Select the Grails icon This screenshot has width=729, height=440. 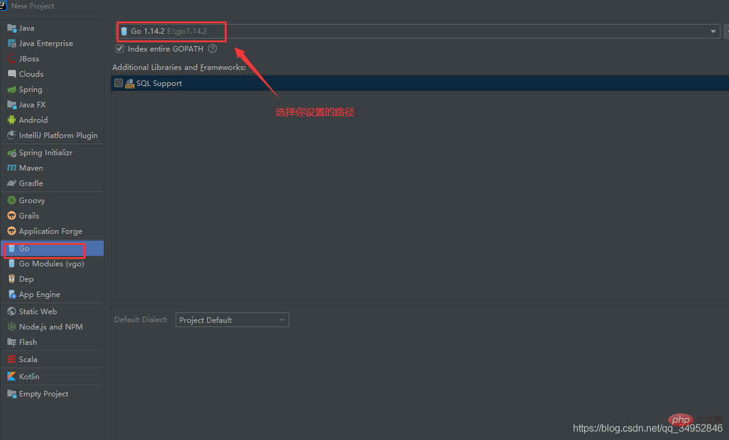[12, 215]
